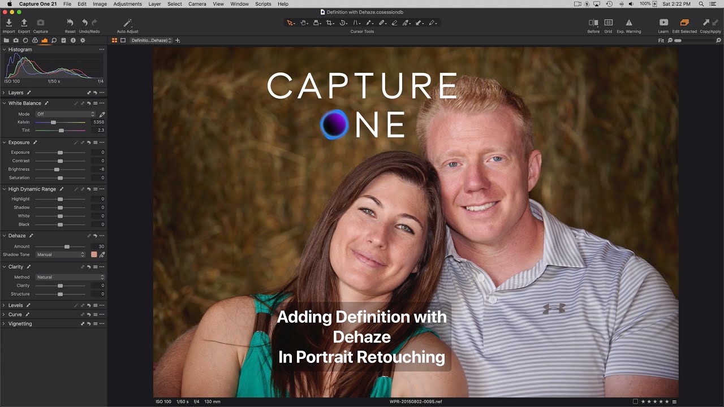724x407 pixels.
Task: Click the add variant plus icon
Action: [178, 41]
